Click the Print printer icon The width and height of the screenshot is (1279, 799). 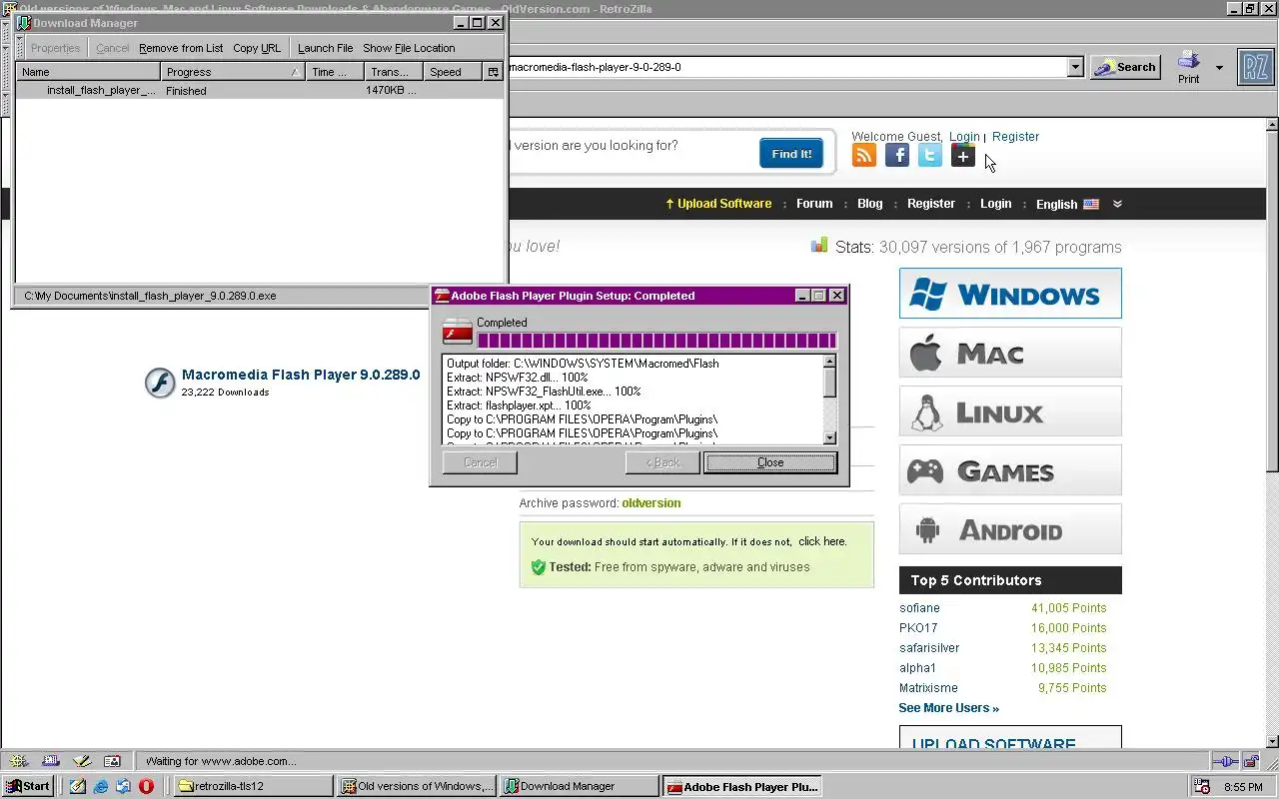(x=1188, y=60)
